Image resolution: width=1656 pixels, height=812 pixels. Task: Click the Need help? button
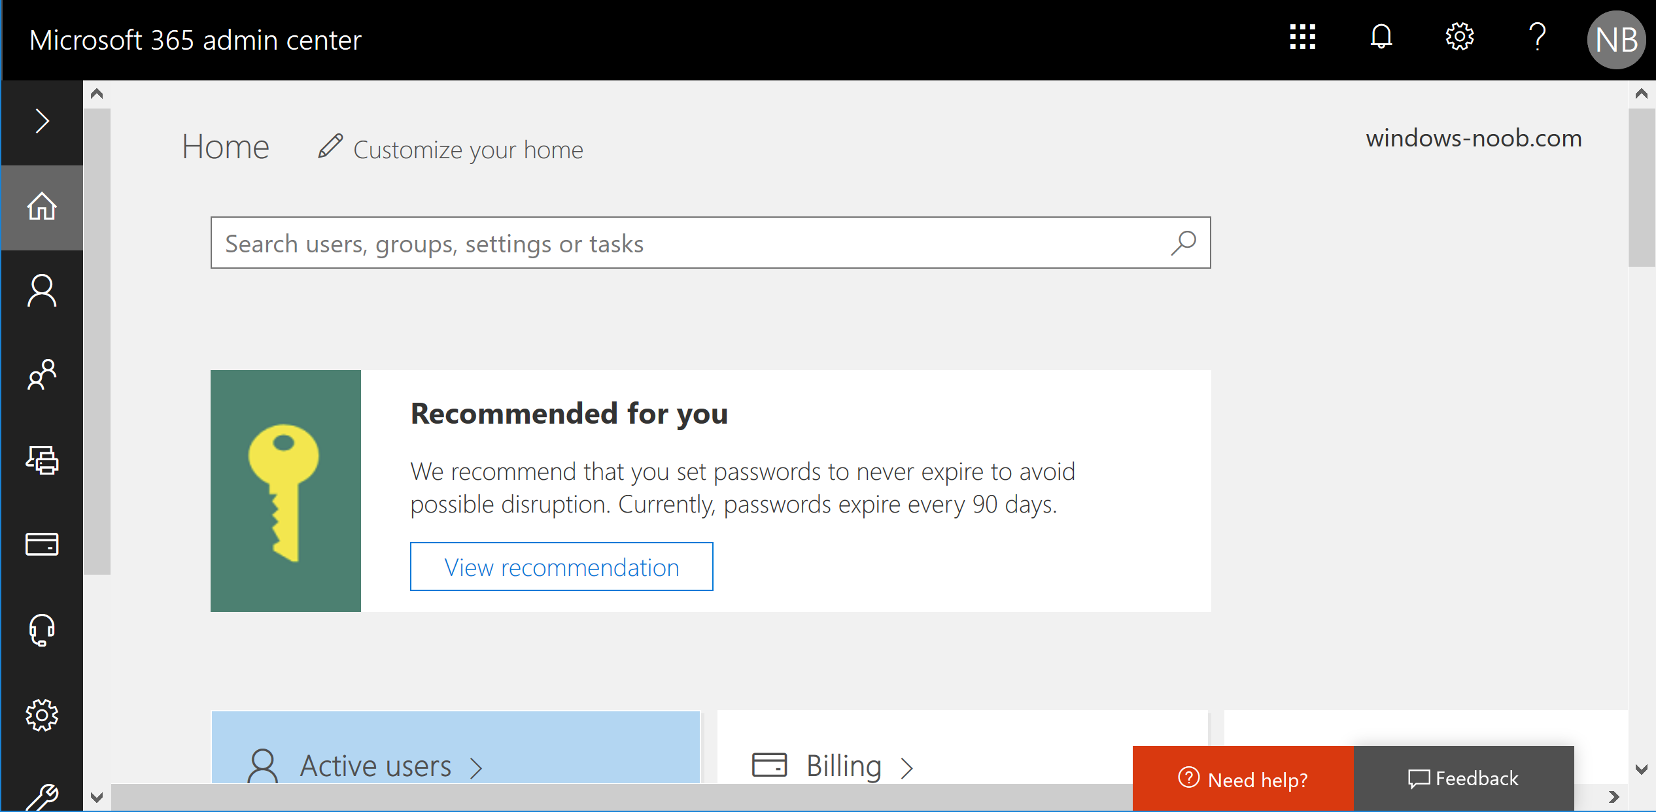tap(1243, 779)
